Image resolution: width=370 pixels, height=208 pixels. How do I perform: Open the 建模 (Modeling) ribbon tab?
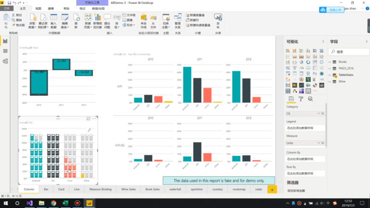pos(51,9)
